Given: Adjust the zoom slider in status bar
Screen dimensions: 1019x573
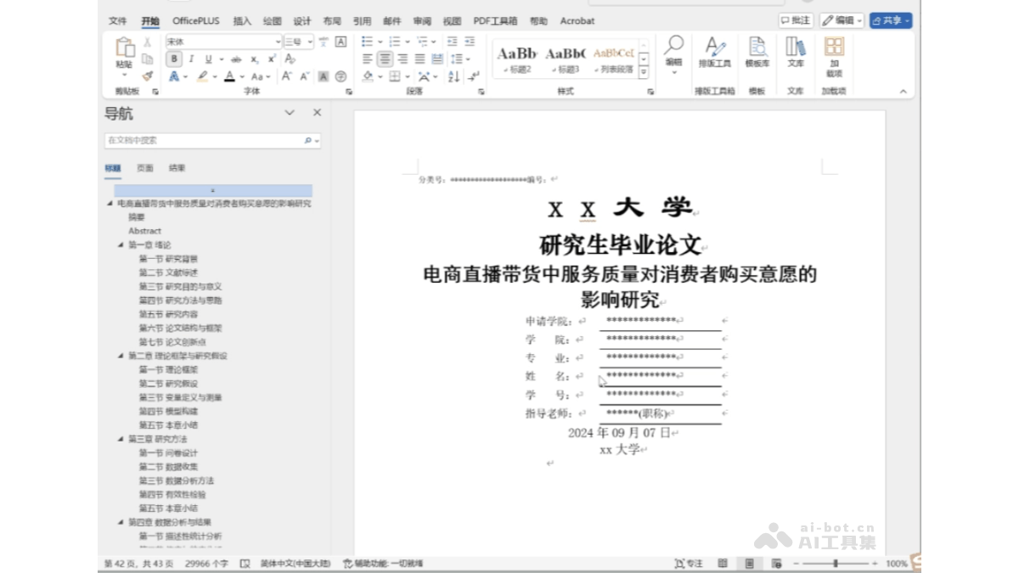Looking at the screenshot, I should point(836,563).
